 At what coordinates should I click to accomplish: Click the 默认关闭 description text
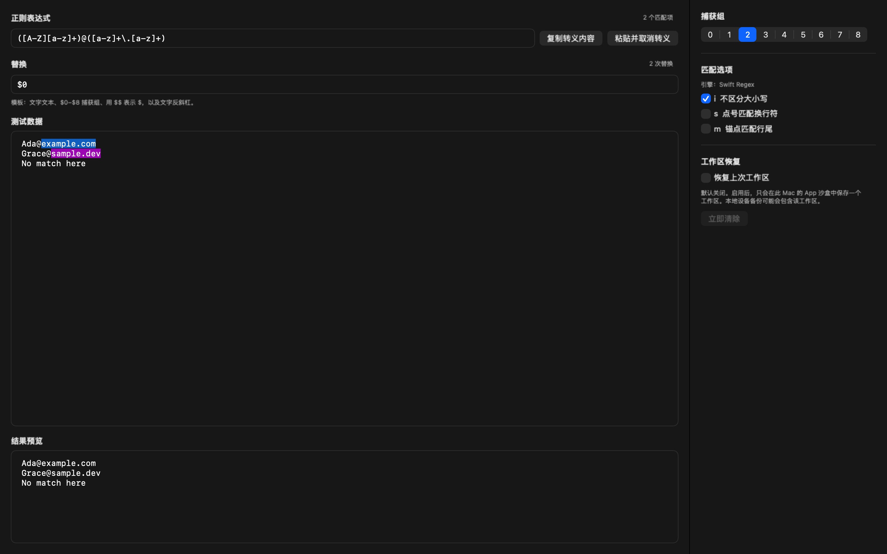tap(781, 197)
